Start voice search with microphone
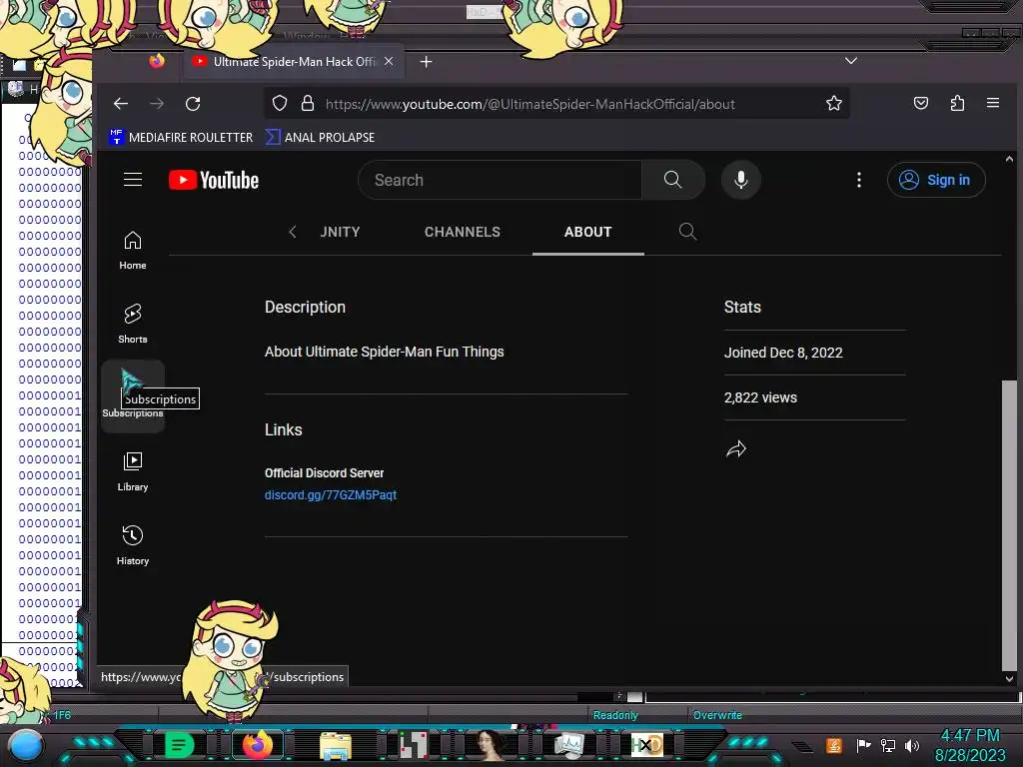 [x=740, y=180]
